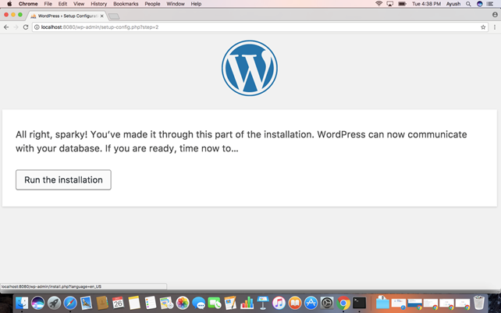Open the Trash in dock

[x=479, y=303]
